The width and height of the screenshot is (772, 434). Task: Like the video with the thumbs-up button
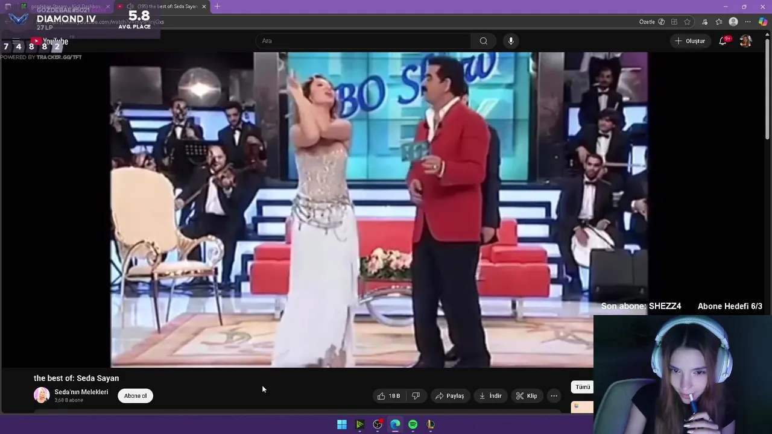[389, 396]
